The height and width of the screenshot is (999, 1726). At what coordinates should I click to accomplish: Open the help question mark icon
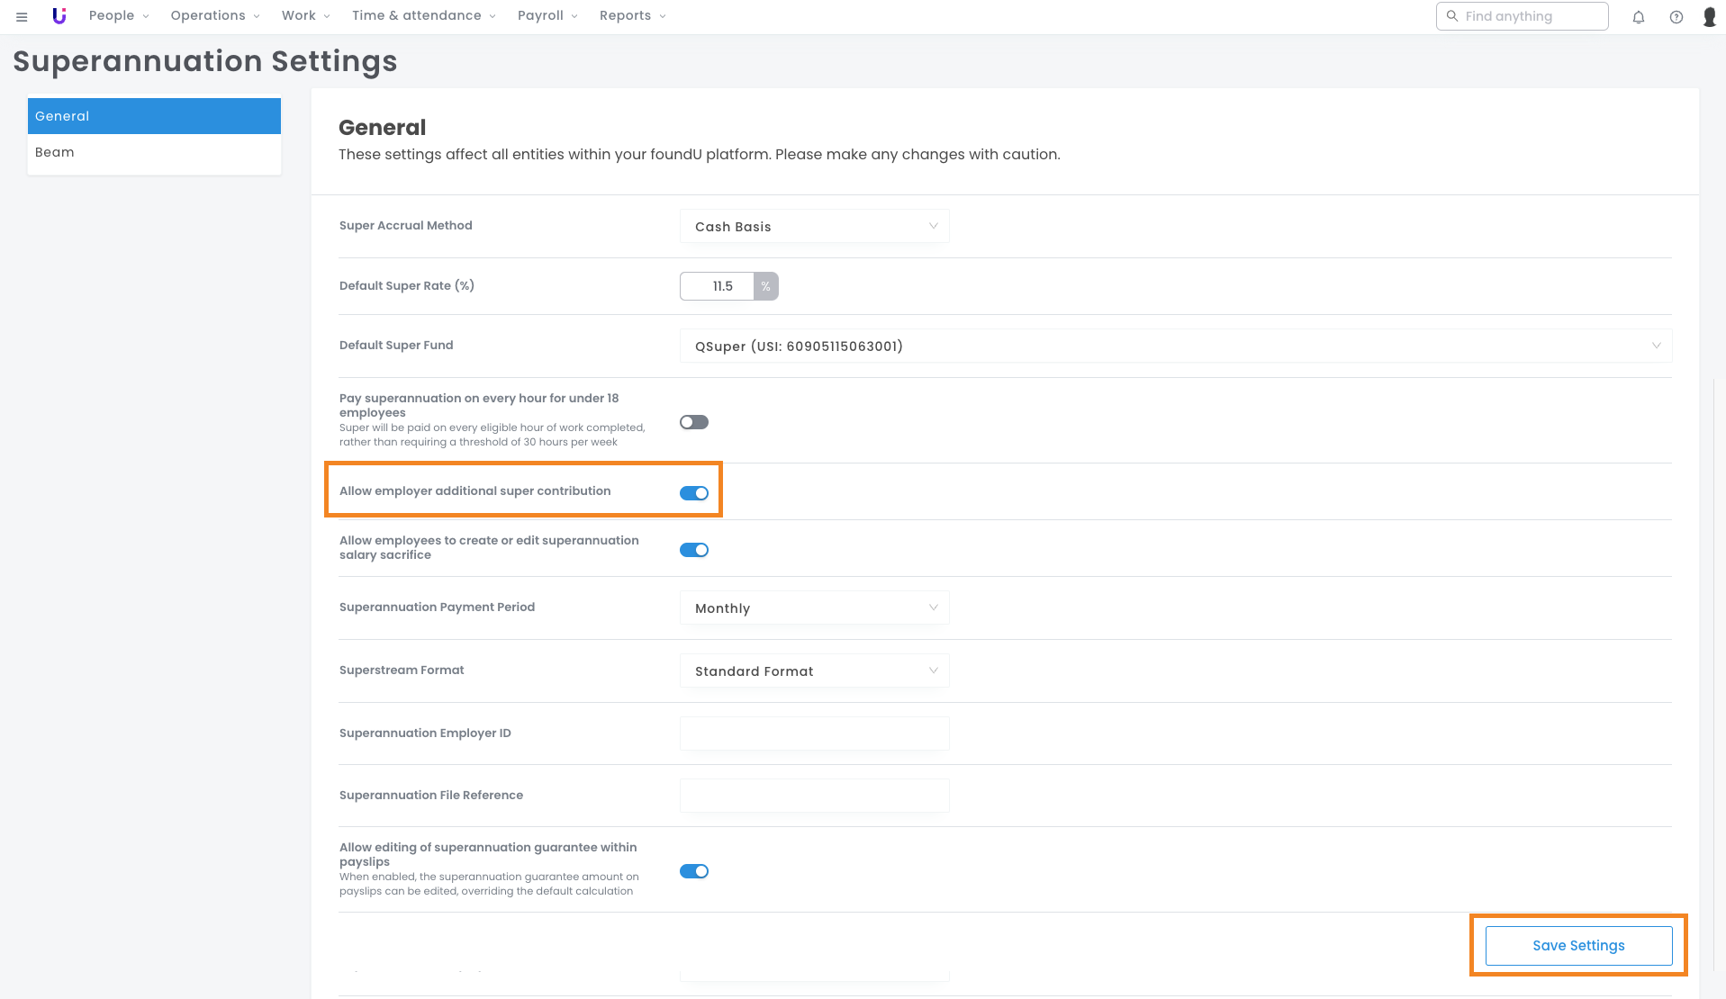(x=1676, y=16)
